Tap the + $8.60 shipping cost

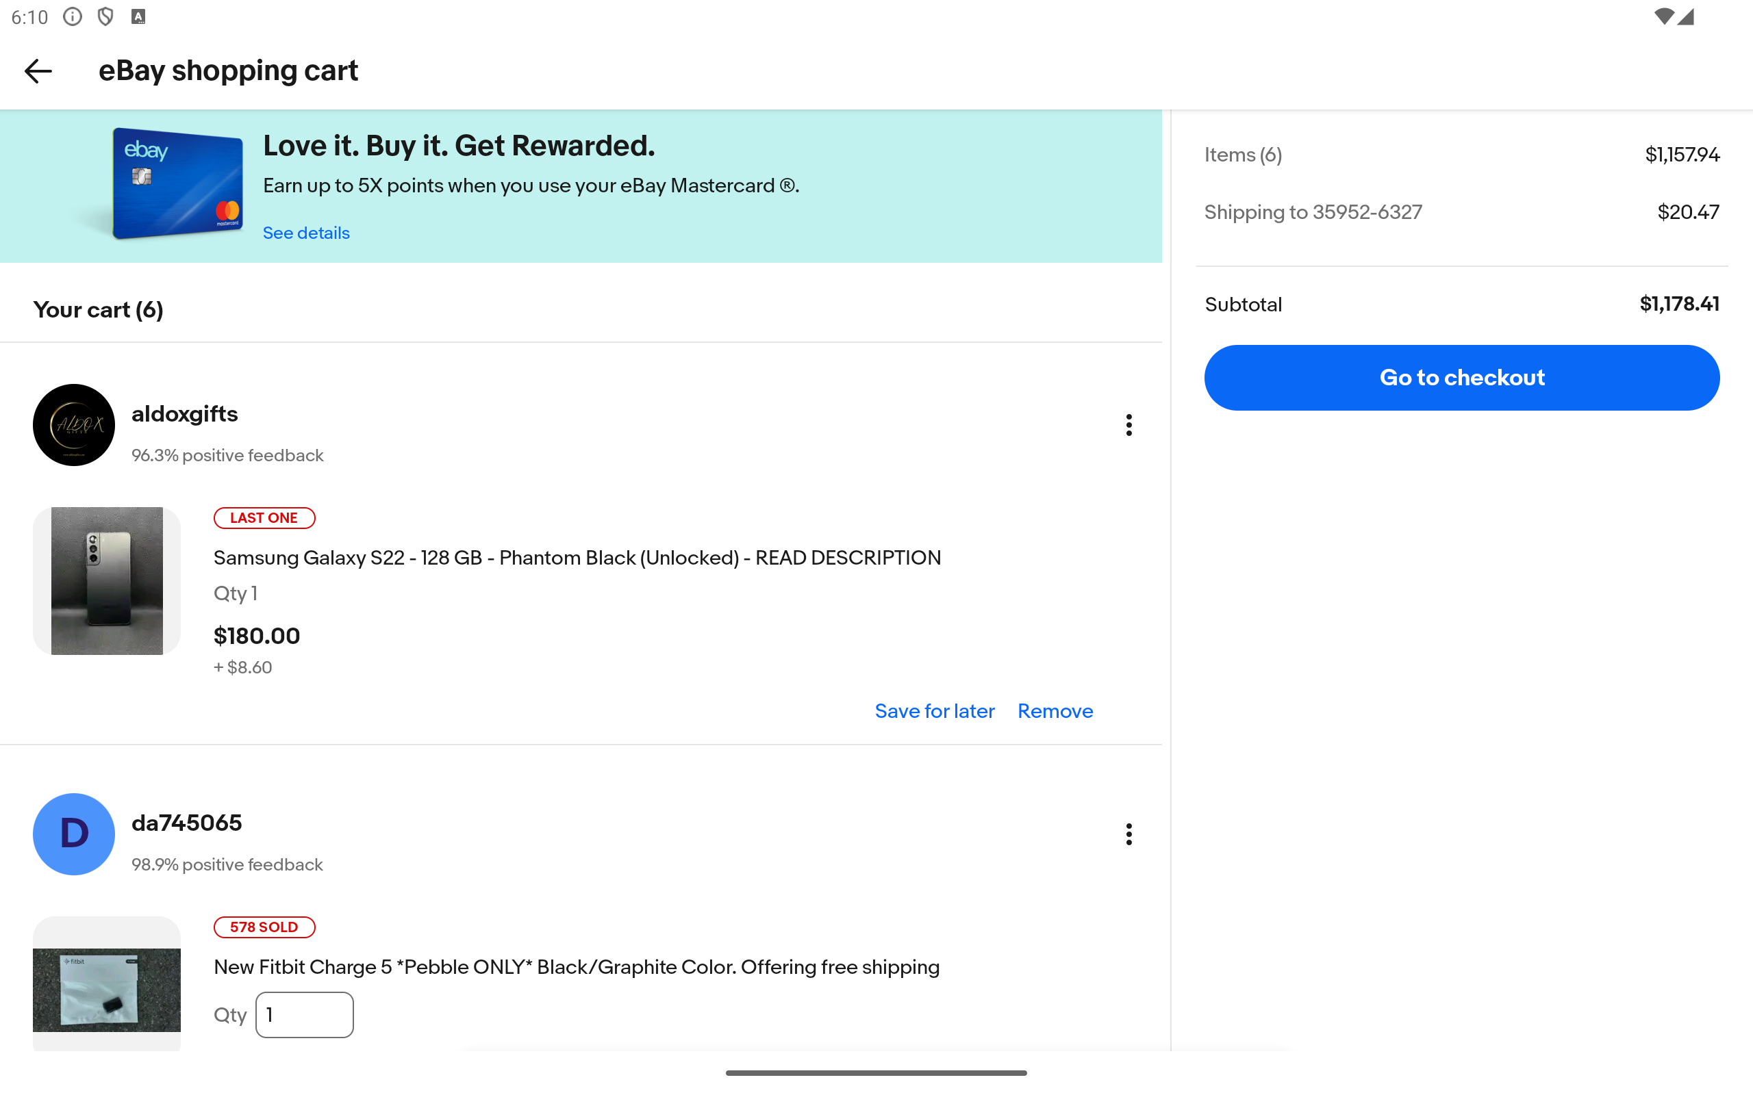click(242, 667)
